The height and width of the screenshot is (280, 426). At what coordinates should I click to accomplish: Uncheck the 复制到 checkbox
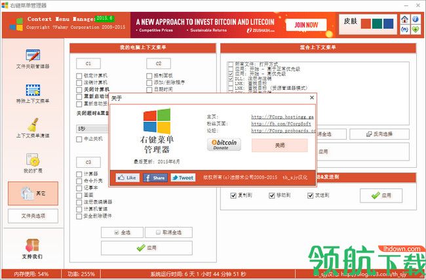(x=233, y=195)
